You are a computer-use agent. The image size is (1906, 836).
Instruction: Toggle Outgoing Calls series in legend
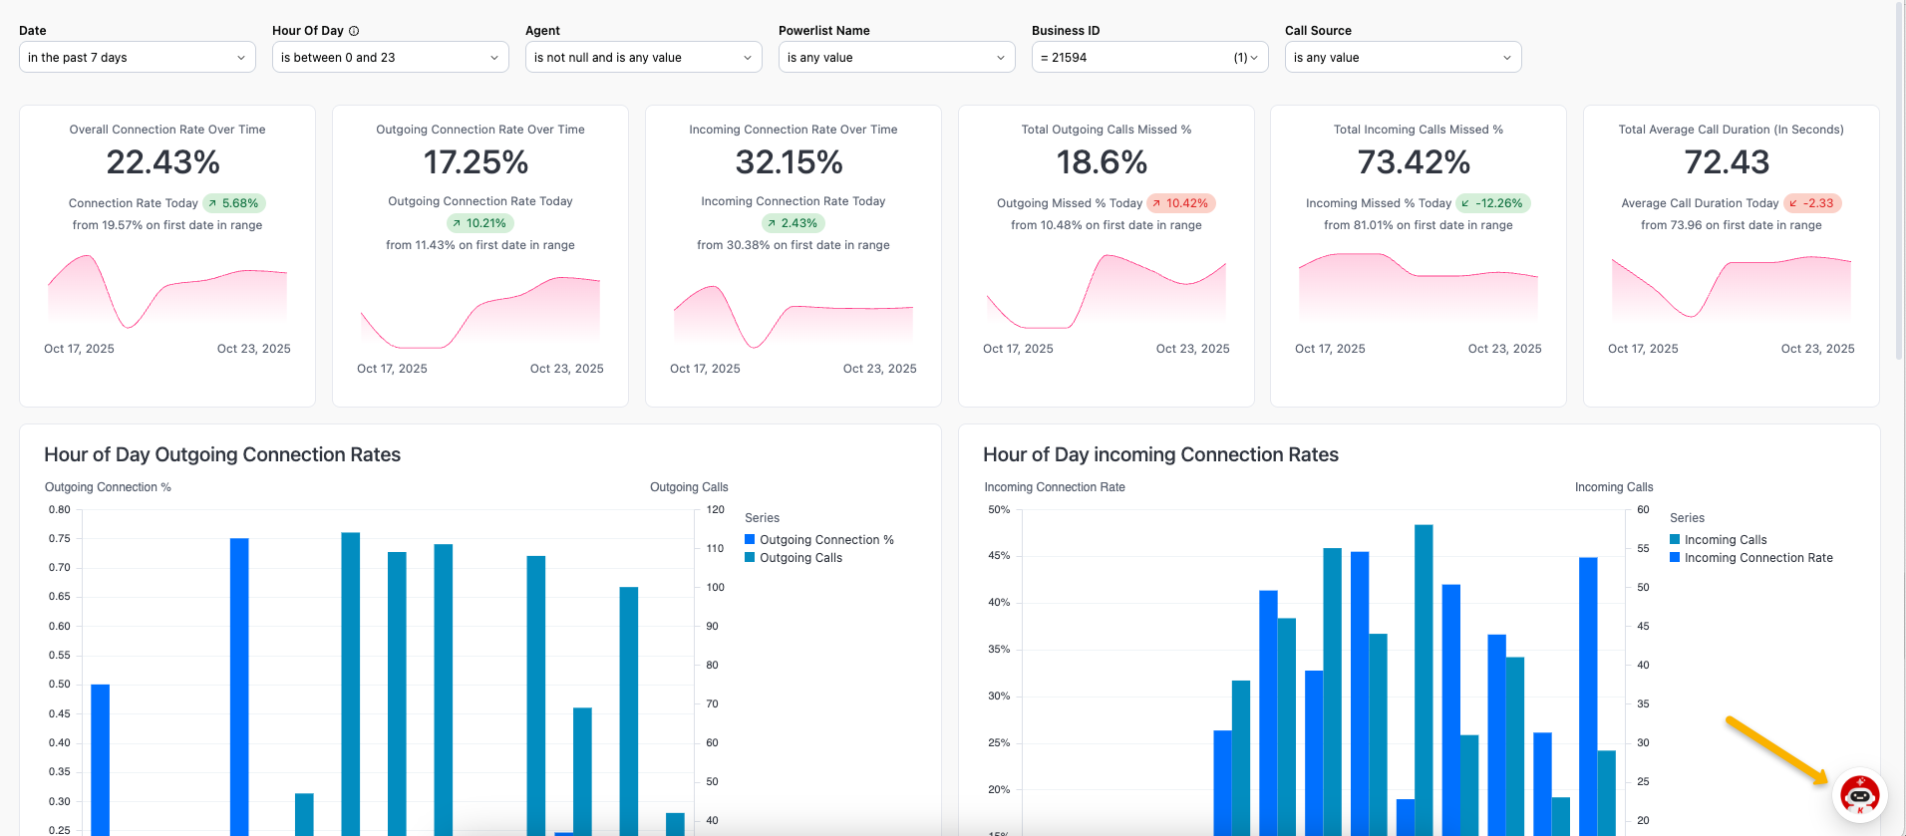[x=800, y=558]
